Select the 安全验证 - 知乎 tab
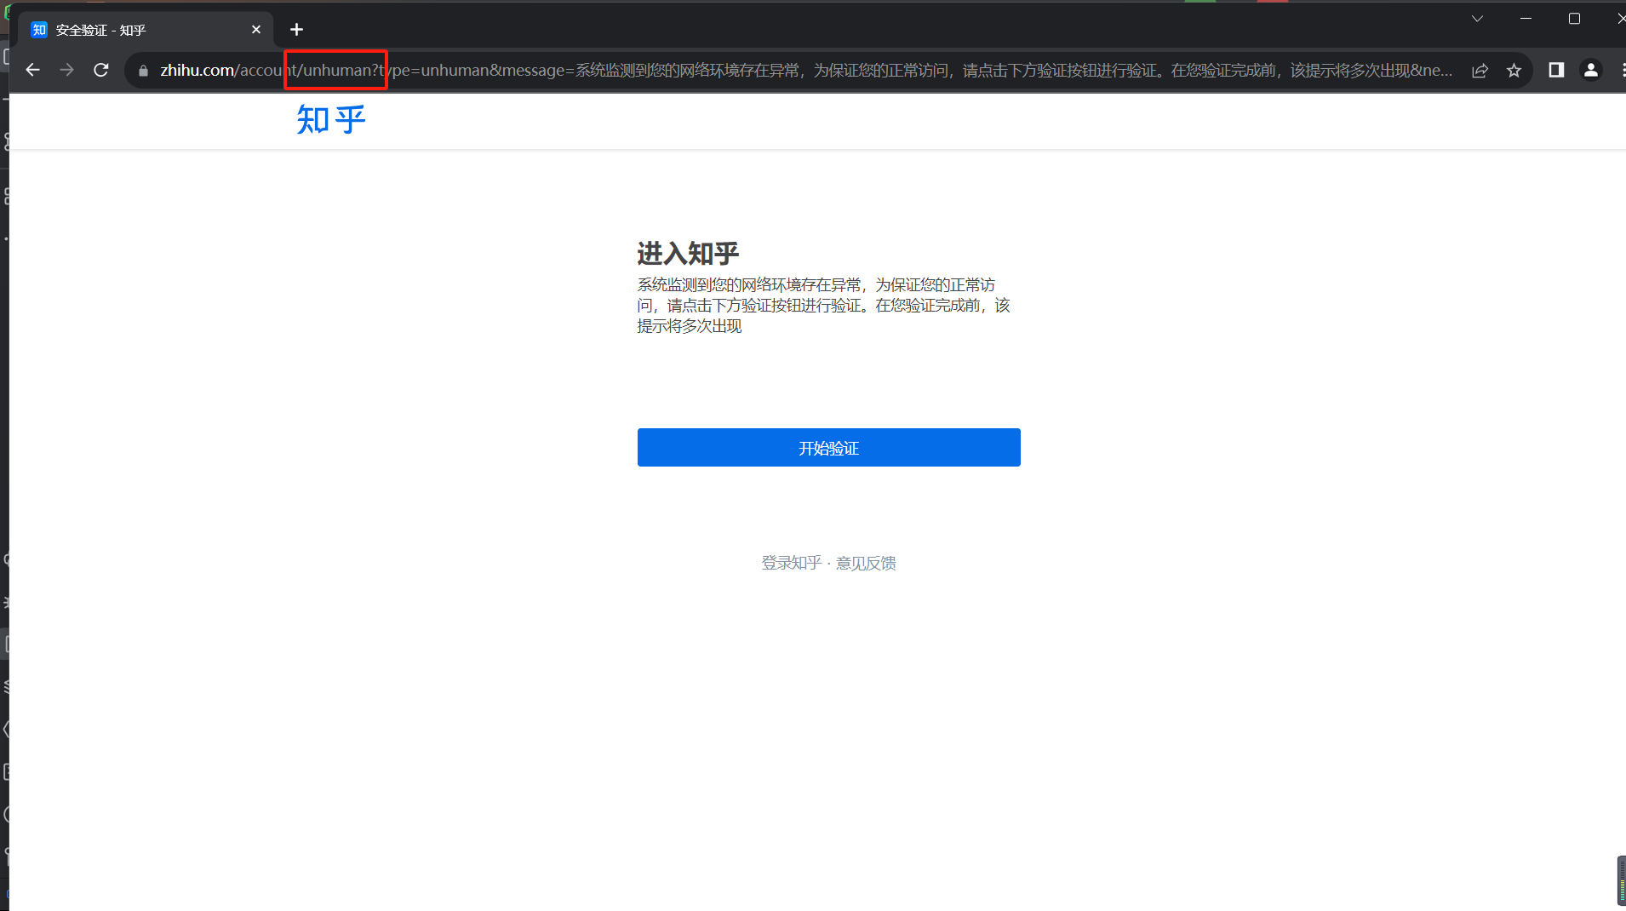 coord(145,30)
